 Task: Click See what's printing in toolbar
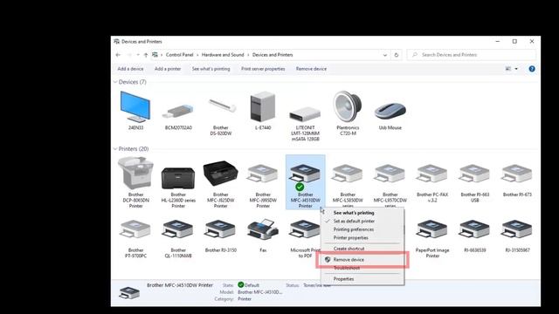pyautogui.click(x=210, y=69)
